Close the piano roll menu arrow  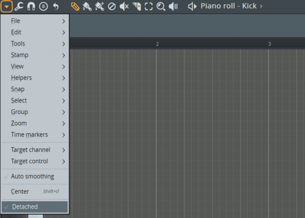coord(7,6)
